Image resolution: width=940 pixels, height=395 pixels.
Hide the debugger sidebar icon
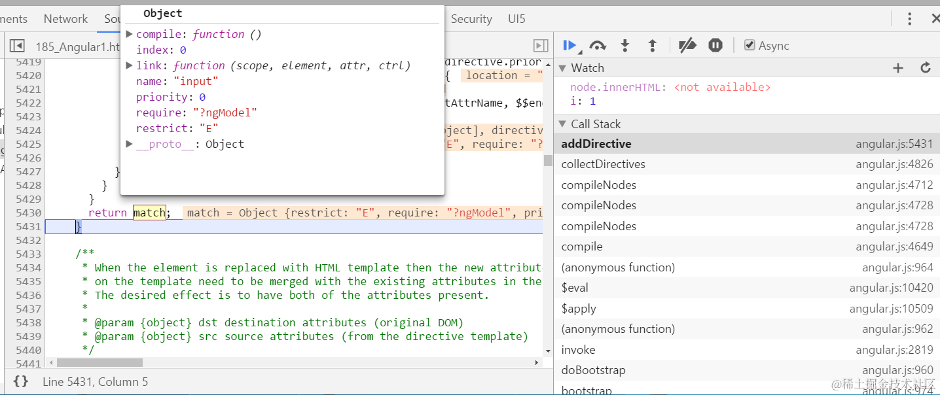point(541,46)
